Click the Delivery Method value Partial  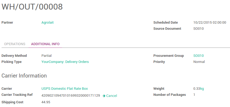pos(47,56)
